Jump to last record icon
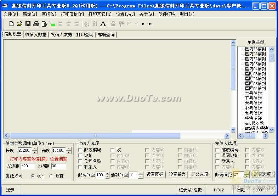The height and width of the screenshot is (196, 278). 151,24
